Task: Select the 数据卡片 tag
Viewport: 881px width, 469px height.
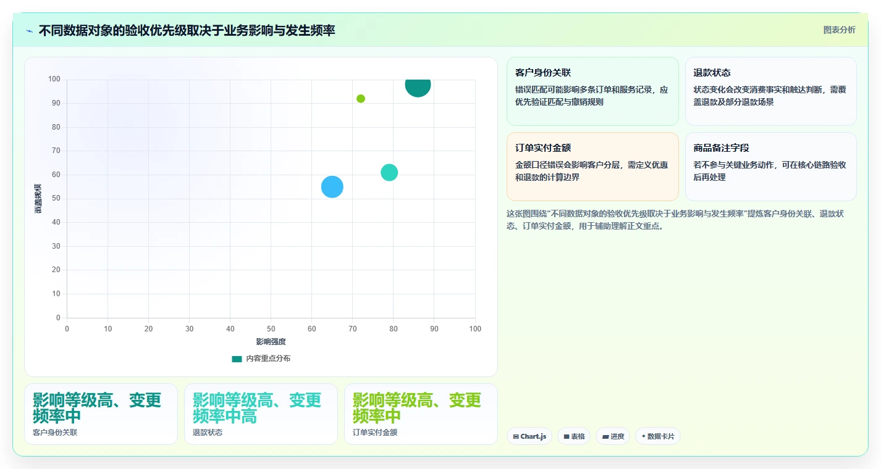Action: 657,436
